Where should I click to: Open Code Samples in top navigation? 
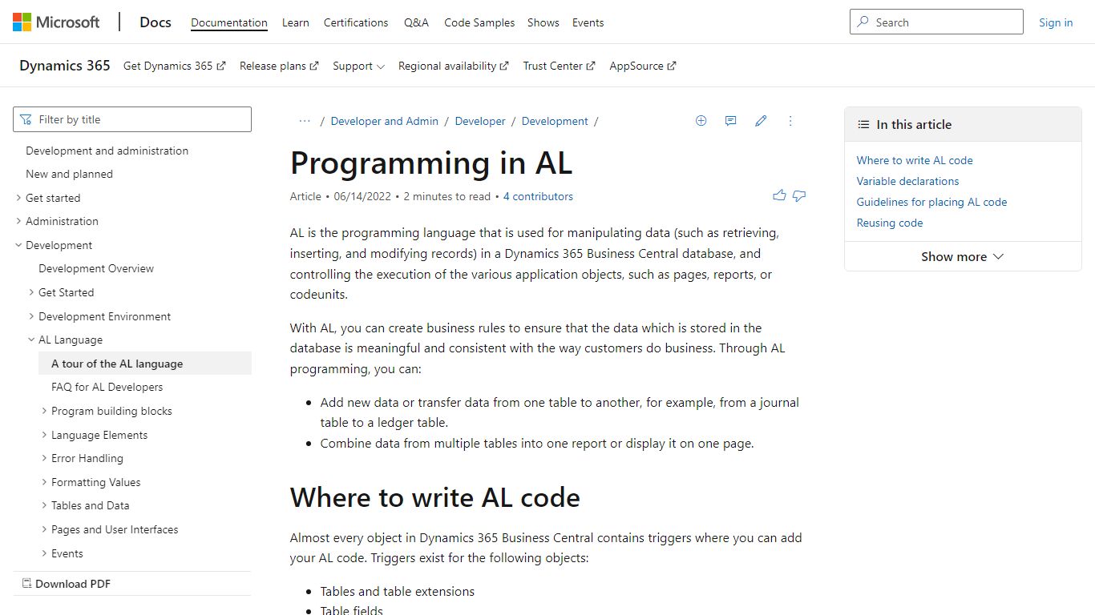(479, 22)
